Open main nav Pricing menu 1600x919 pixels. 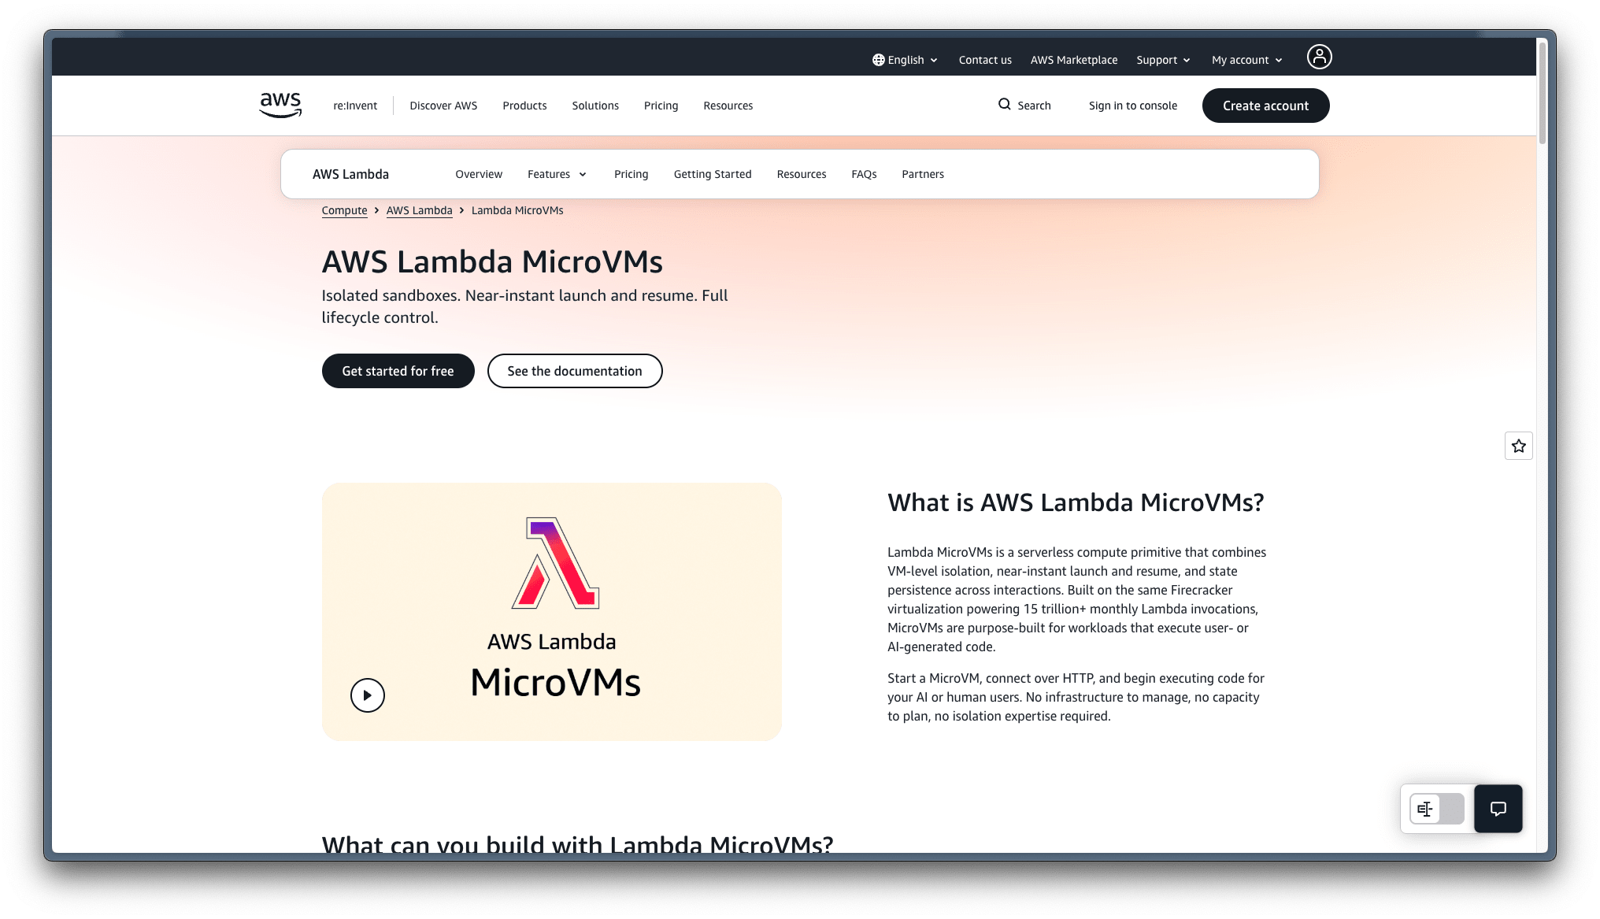tap(661, 106)
